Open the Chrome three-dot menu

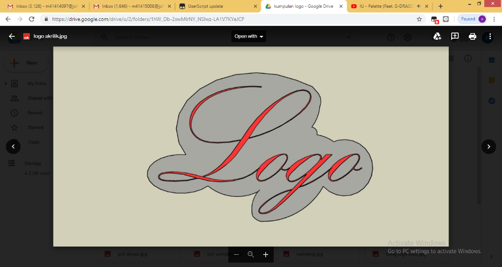pos(495,19)
